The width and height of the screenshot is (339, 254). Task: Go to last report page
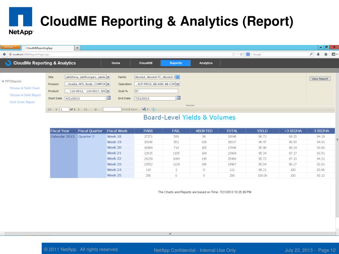[85, 109]
